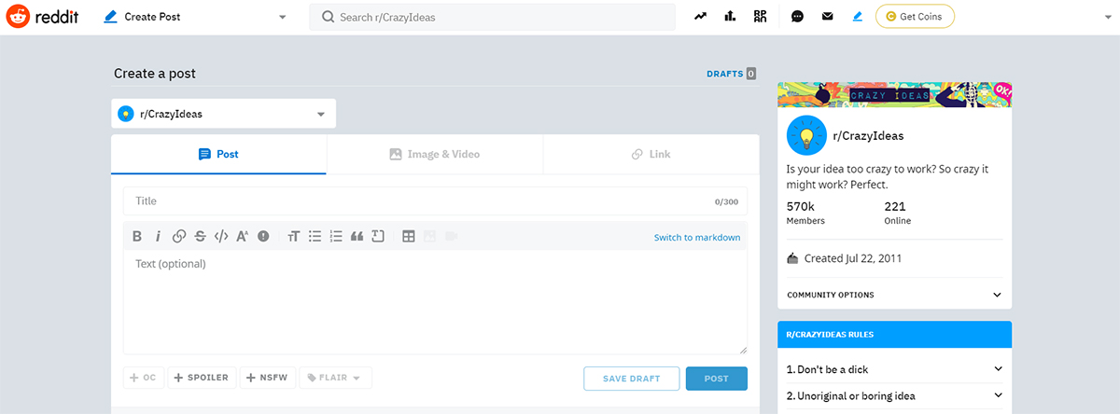Open the r/CrazyIdeas sidebar community name
Viewport: 1120px width, 414px height.
(868, 135)
